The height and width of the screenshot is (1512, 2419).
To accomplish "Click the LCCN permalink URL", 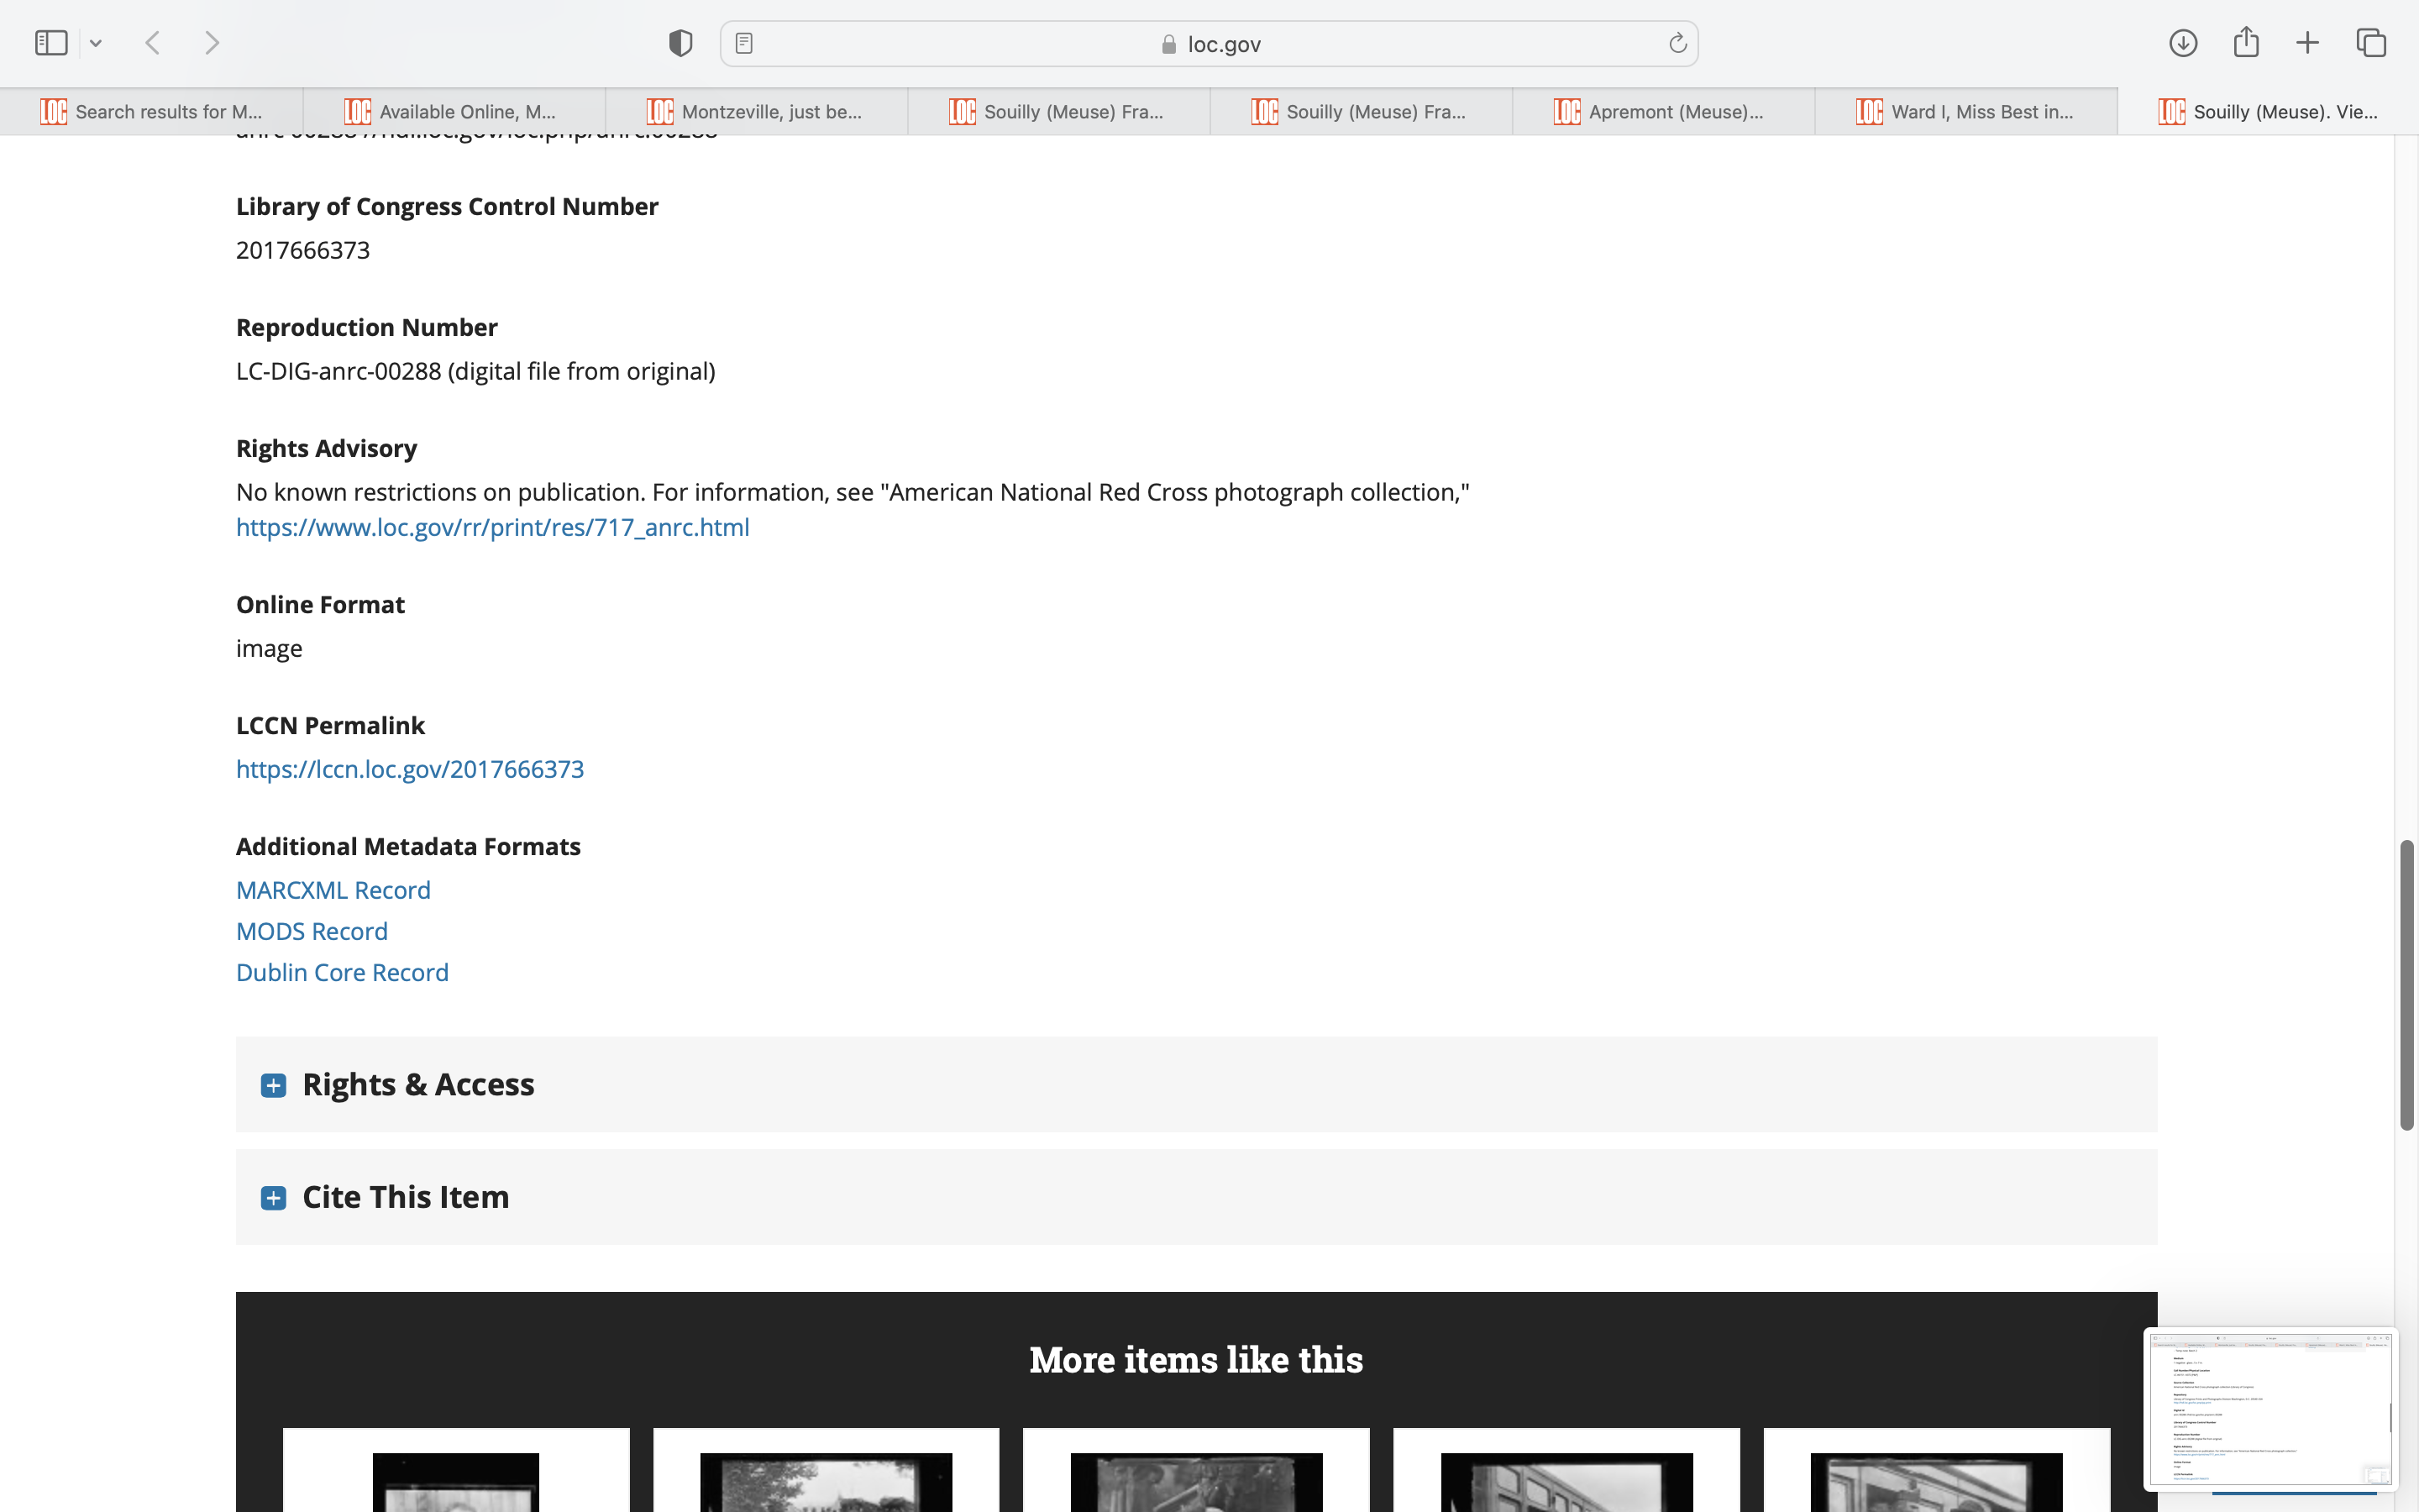I will coord(410,769).
